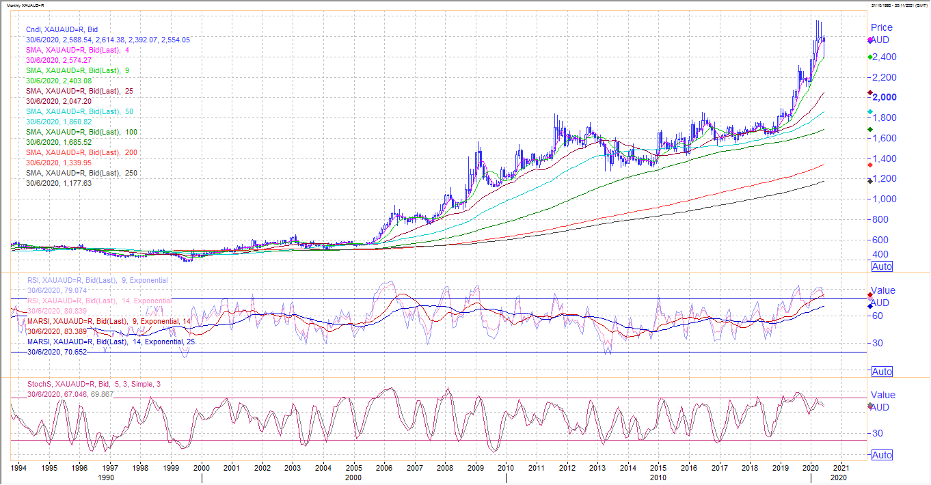Click the StochS value marker on the right axis

click(x=869, y=406)
